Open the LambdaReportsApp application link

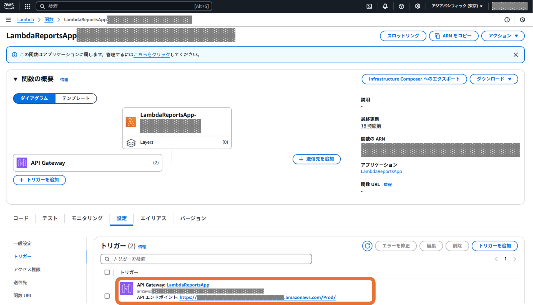(381, 171)
